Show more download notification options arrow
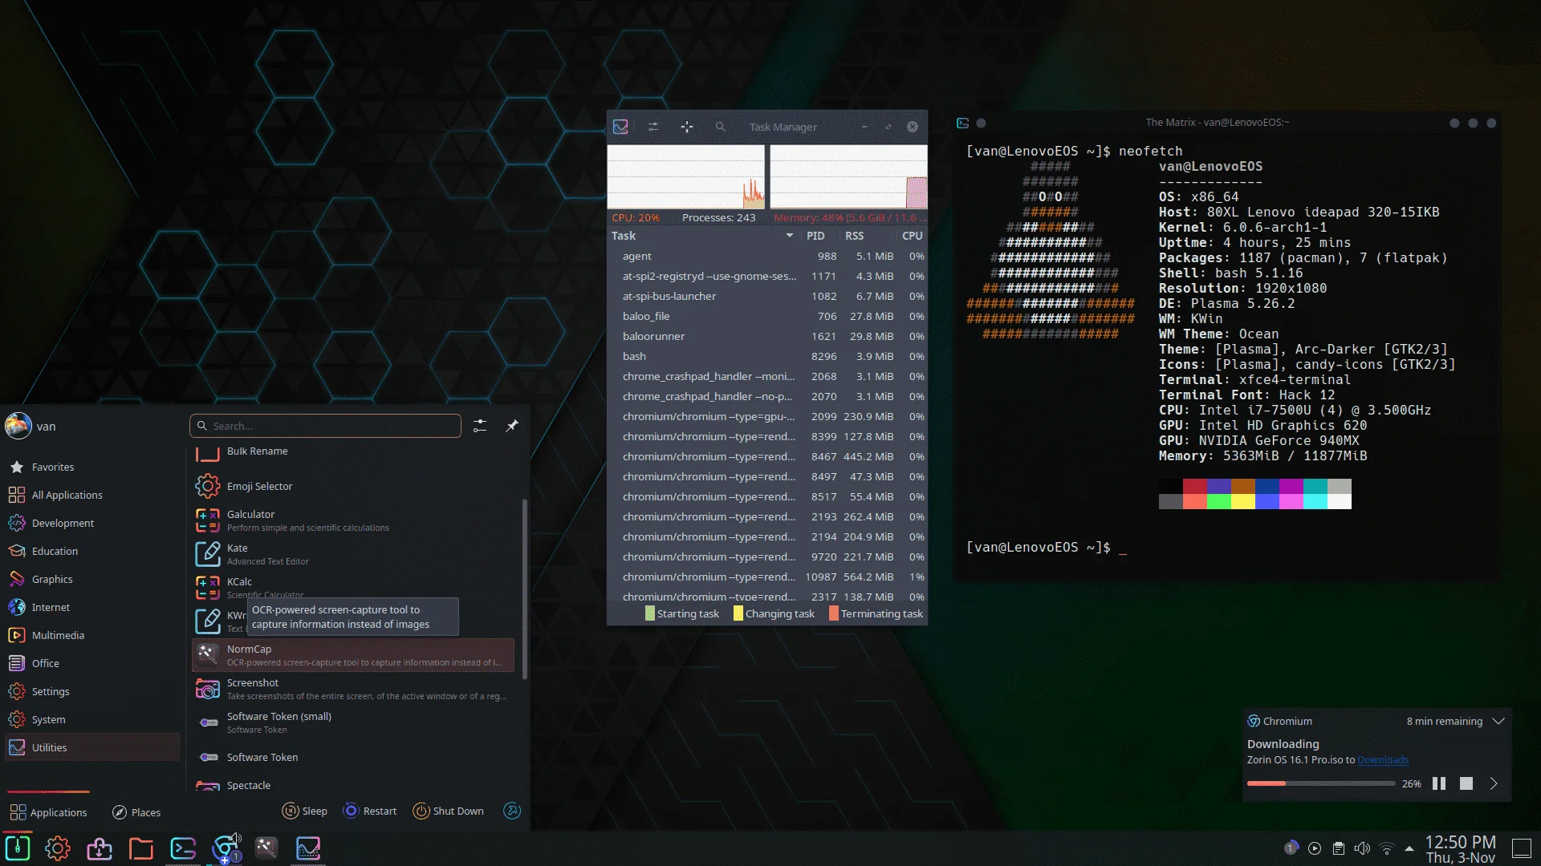This screenshot has width=1541, height=866. pyautogui.click(x=1494, y=783)
